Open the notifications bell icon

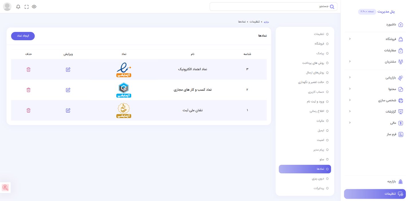18,7
